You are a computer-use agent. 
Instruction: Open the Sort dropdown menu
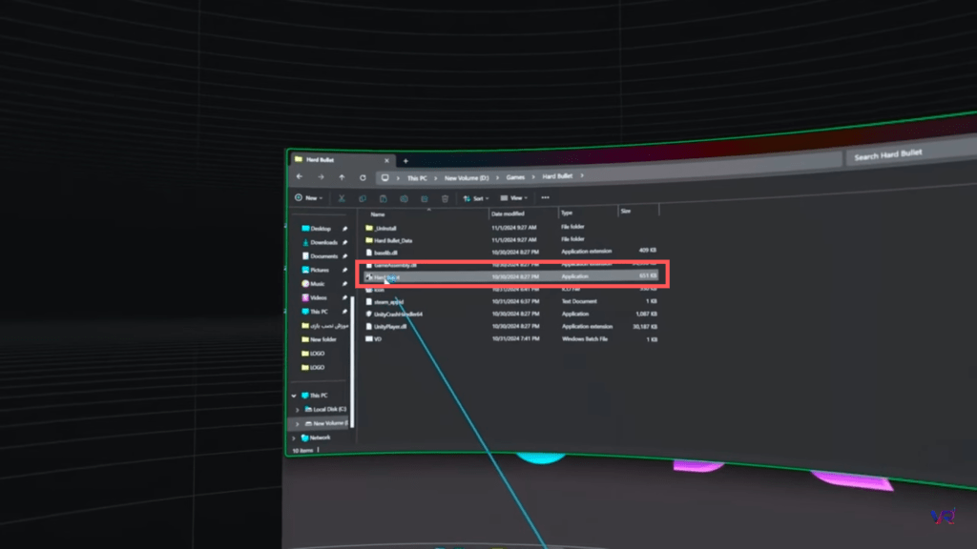tap(476, 198)
